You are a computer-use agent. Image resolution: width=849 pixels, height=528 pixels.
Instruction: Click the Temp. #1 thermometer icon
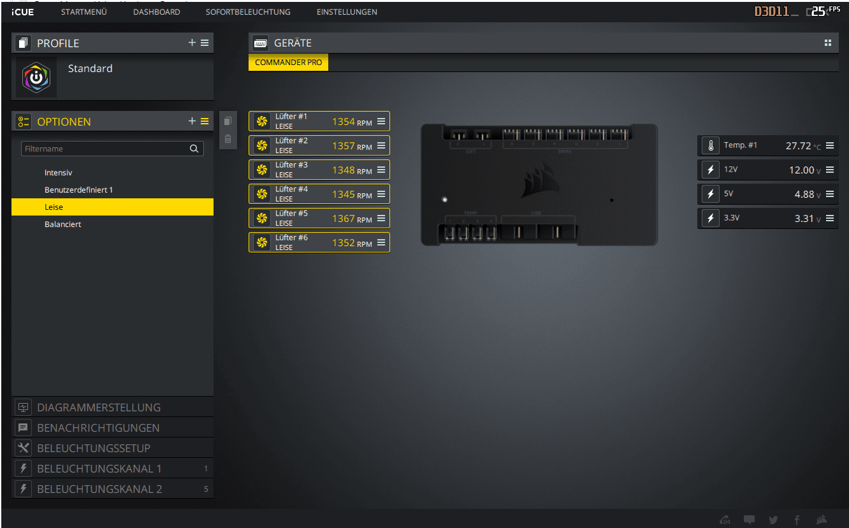[x=711, y=145]
